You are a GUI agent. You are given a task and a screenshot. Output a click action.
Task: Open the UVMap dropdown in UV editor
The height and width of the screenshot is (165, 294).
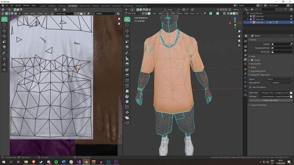point(105,13)
